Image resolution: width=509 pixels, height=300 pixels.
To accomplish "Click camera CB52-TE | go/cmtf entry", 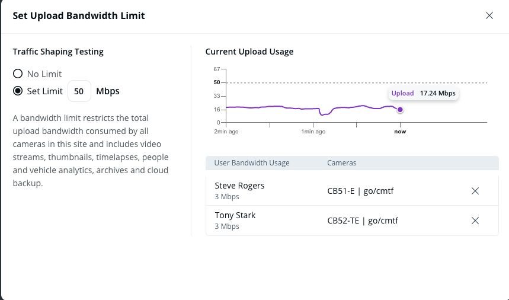I will click(363, 221).
